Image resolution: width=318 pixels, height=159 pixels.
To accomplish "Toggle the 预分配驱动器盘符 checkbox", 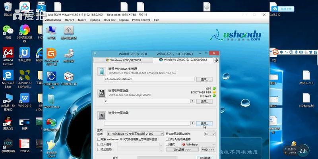I will point(167,140).
